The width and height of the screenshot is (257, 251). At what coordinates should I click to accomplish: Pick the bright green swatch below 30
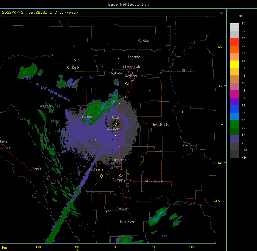[234, 124]
